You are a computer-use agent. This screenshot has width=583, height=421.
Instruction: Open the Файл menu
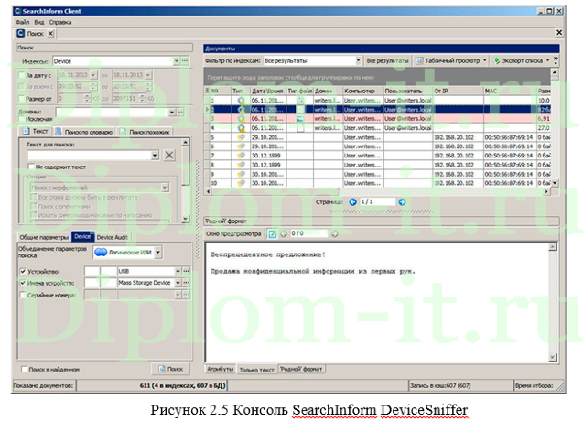pos(22,20)
